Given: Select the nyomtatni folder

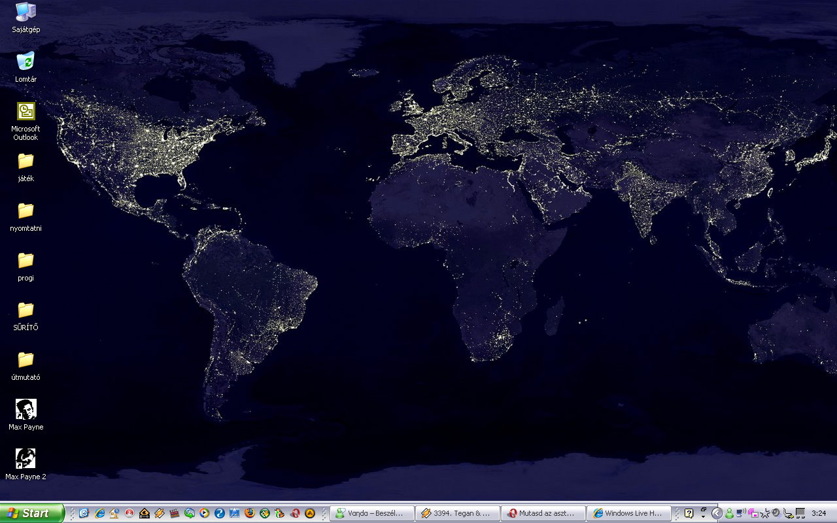Looking at the screenshot, I should (26, 216).
